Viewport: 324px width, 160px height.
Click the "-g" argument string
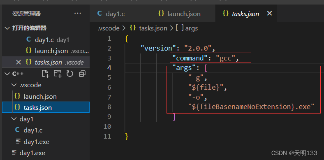tap(196, 78)
